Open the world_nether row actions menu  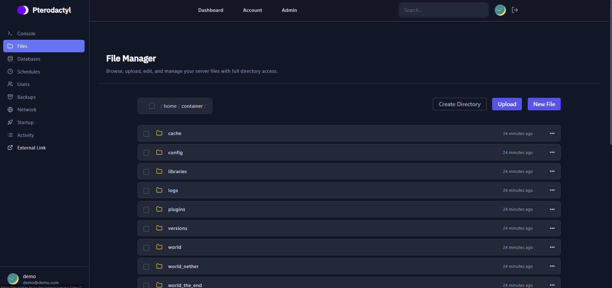click(552, 266)
